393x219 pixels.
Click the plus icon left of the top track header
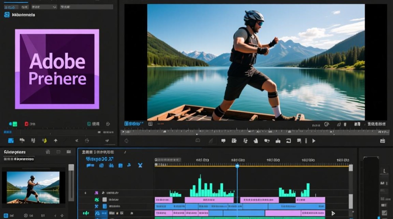tap(85, 193)
